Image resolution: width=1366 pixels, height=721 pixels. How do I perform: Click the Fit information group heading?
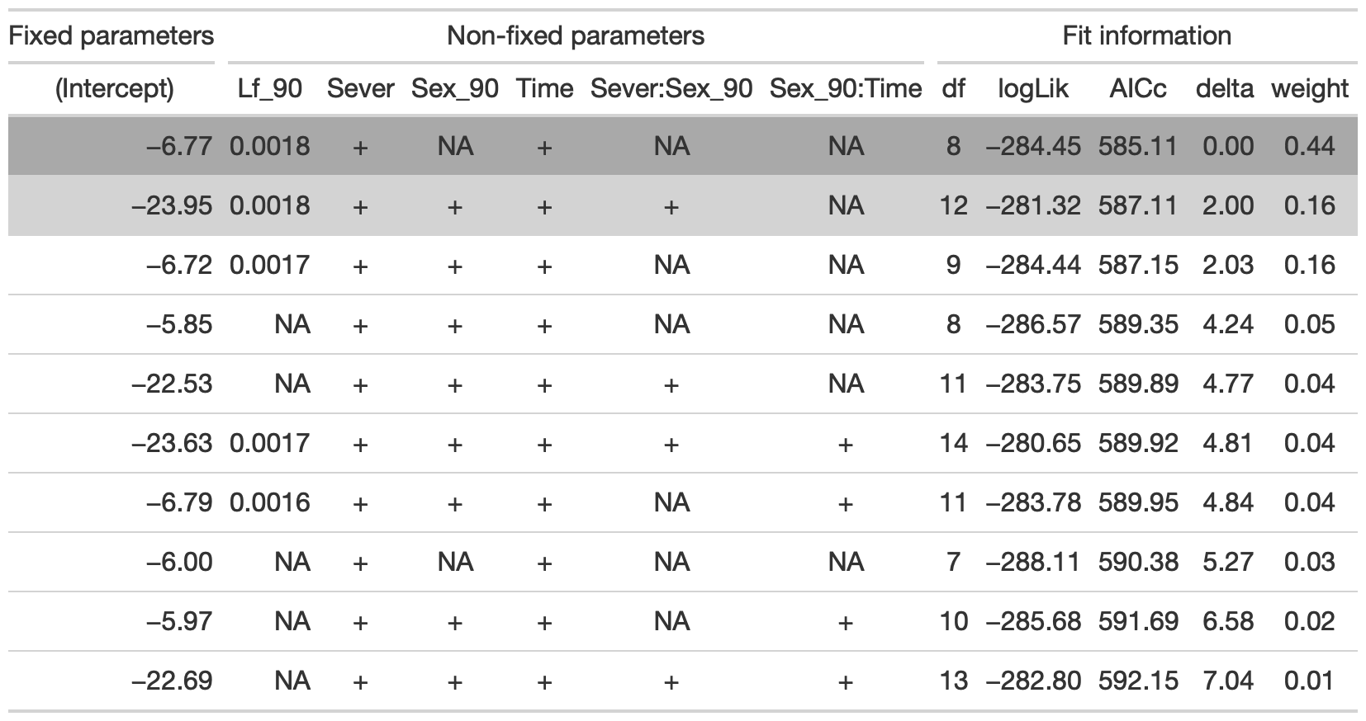(x=1146, y=35)
